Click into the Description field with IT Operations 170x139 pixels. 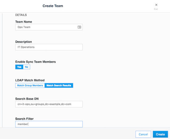point(49,47)
